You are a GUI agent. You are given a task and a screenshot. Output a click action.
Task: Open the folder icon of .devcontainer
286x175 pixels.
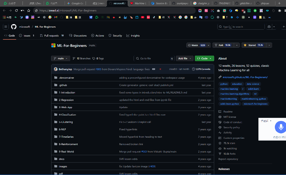56,78
